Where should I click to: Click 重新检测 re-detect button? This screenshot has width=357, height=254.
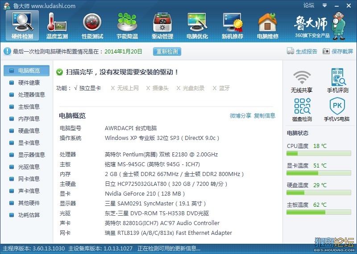click(x=167, y=51)
